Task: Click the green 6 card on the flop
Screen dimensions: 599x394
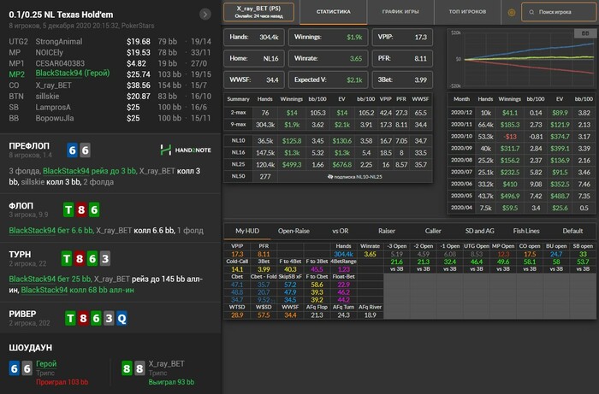Action: coord(94,209)
